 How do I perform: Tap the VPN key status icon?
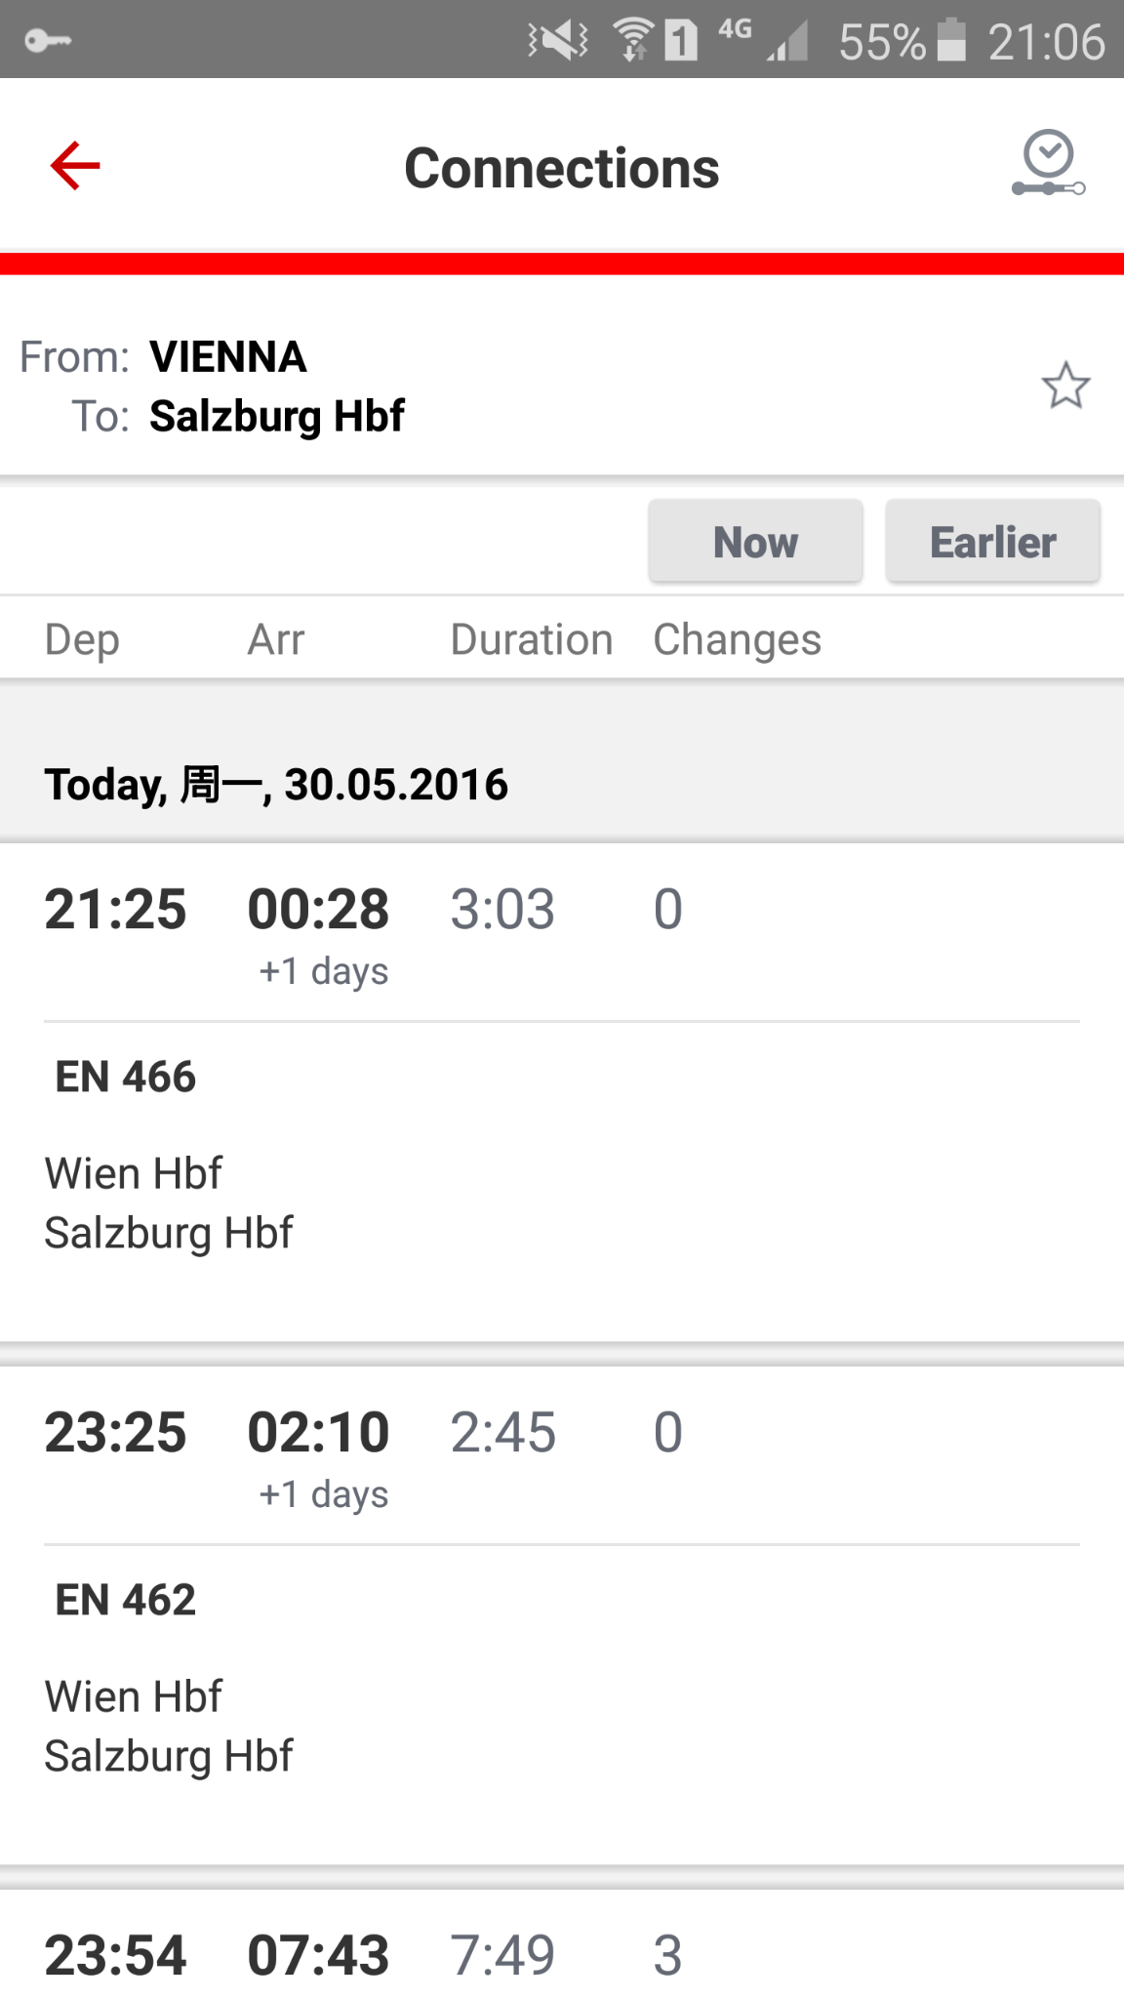(x=48, y=41)
